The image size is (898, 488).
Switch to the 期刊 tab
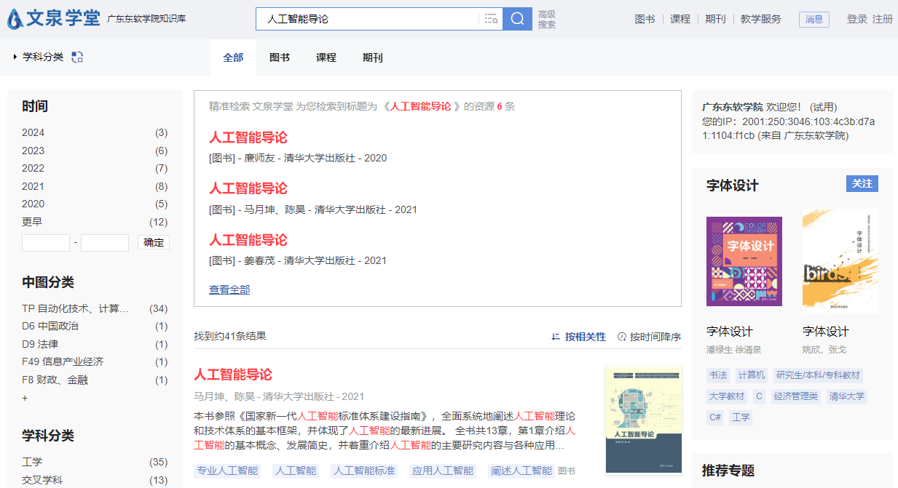pyautogui.click(x=372, y=56)
